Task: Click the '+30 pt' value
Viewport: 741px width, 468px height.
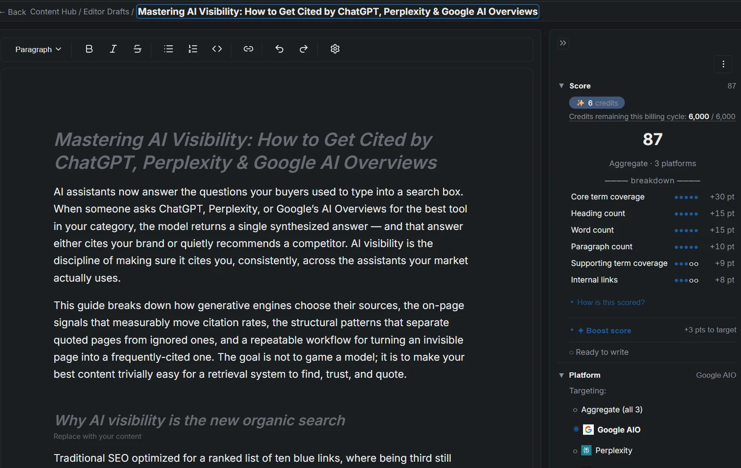Action: (x=722, y=197)
